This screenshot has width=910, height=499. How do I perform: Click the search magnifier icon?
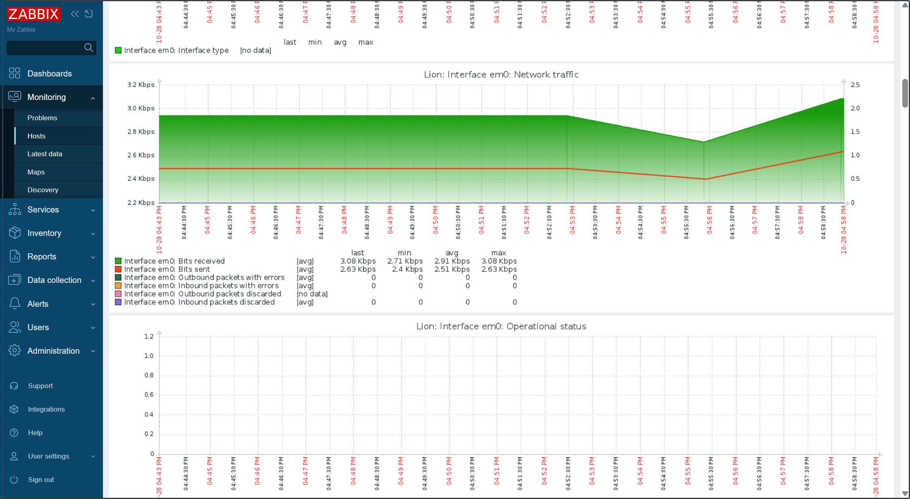click(x=88, y=48)
